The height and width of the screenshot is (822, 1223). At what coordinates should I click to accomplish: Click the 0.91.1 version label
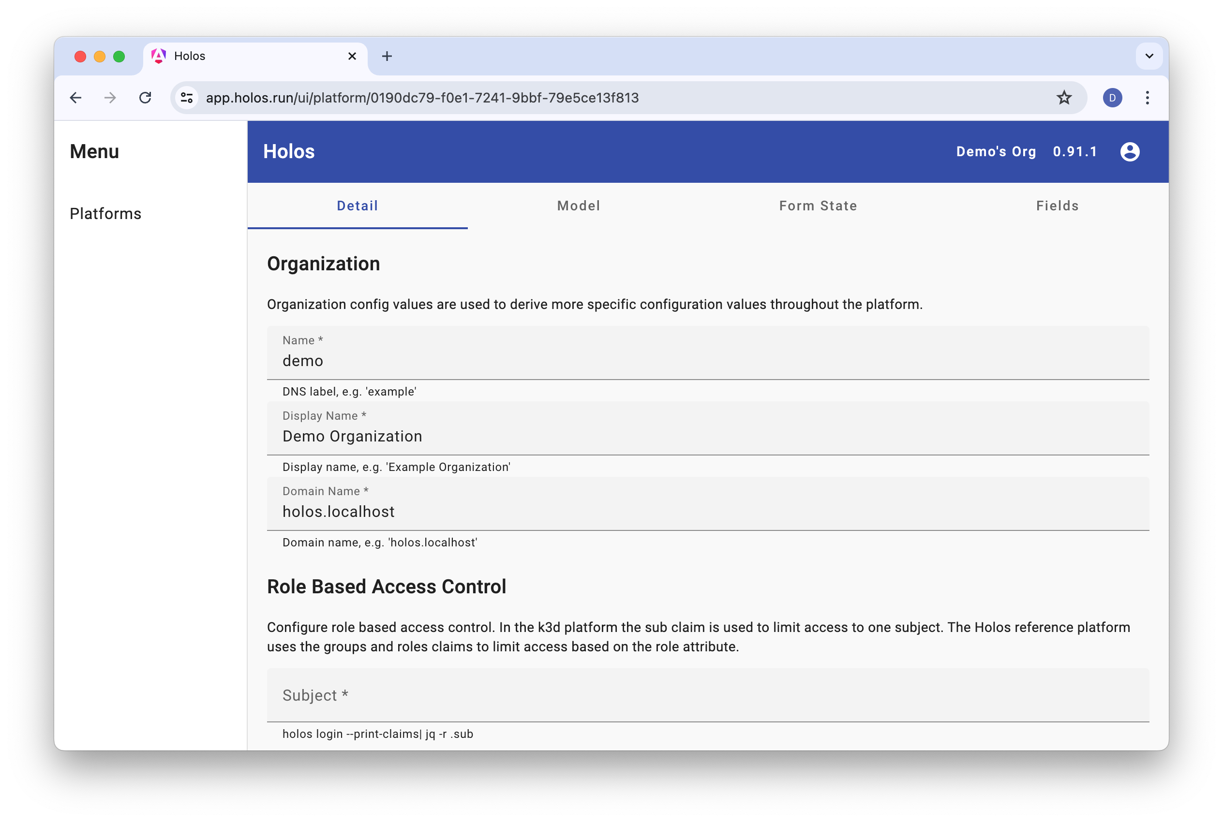(x=1074, y=151)
